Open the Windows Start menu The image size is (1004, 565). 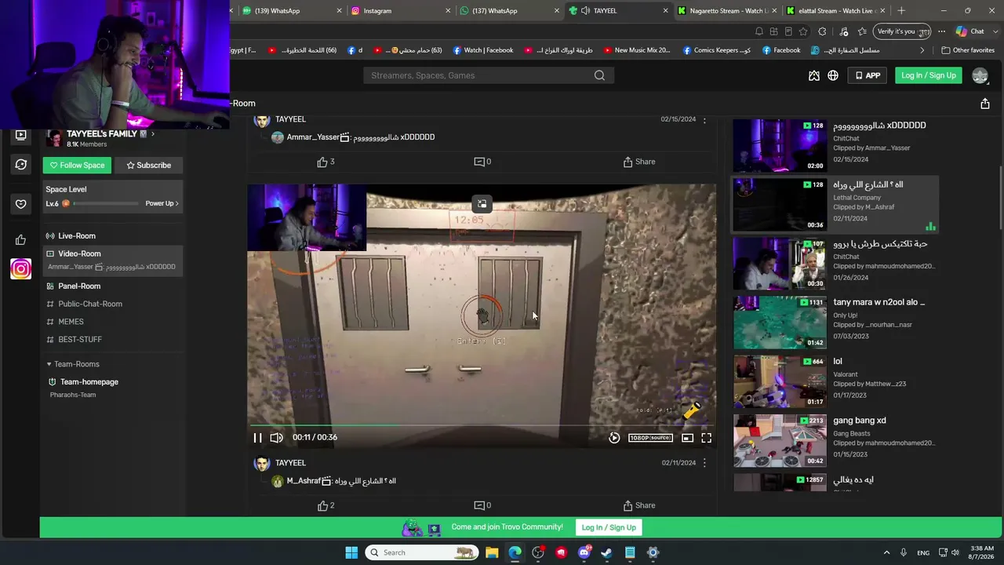[x=351, y=552]
